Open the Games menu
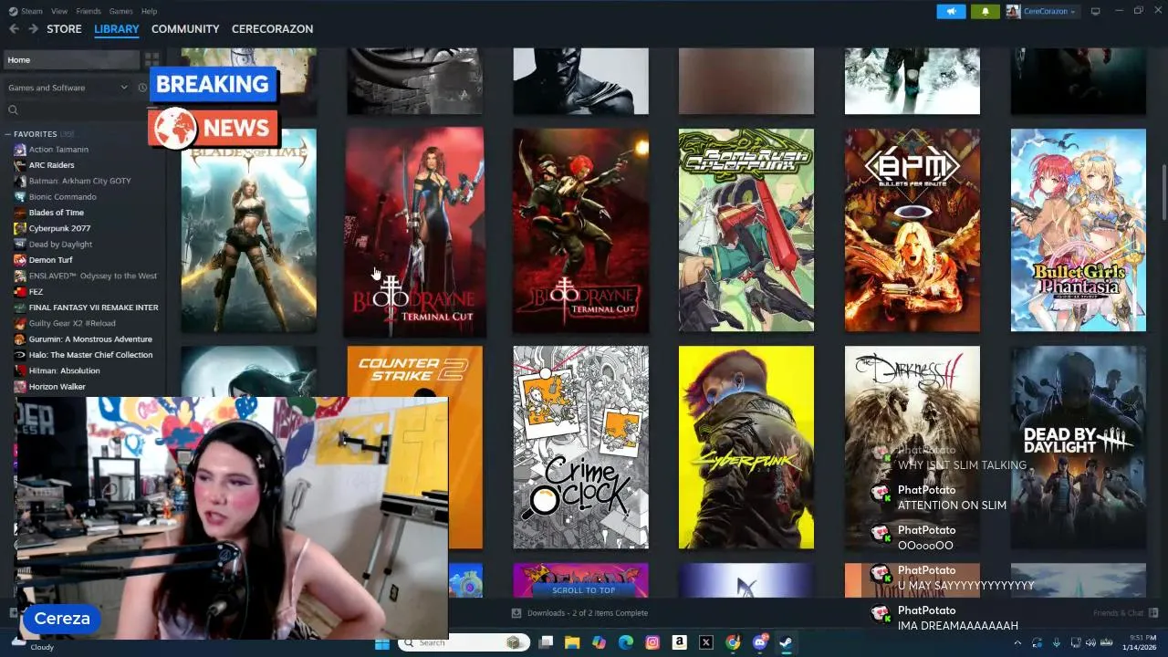Viewport: 1168px width, 657px height. 120,11
